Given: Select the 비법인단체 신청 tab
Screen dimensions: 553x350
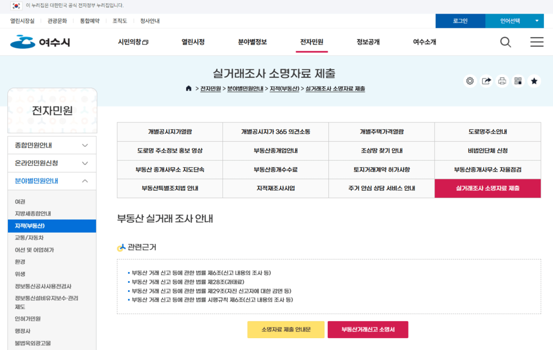Looking at the screenshot, I should pyautogui.click(x=488, y=151).
